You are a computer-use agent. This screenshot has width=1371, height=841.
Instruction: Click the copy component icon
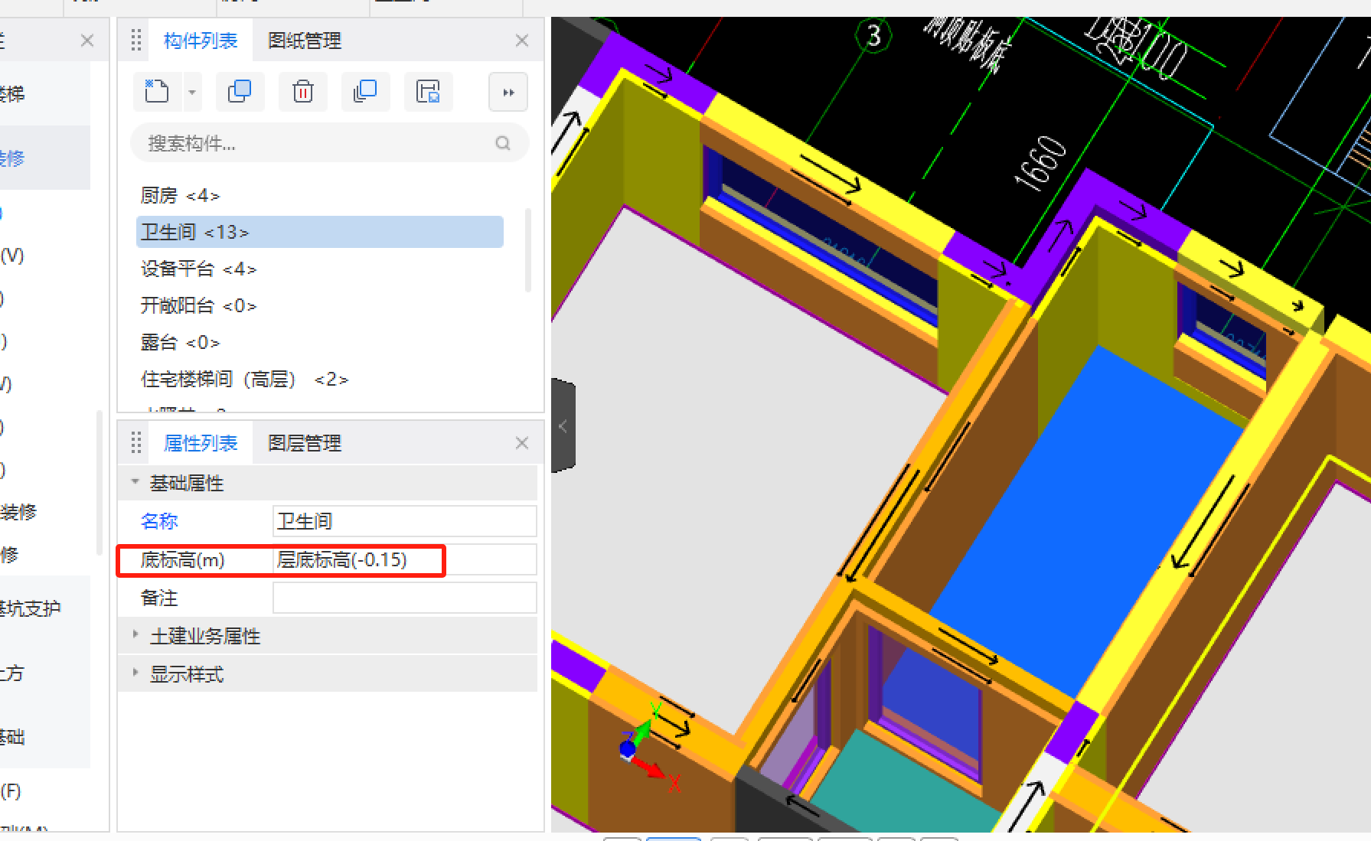point(240,92)
